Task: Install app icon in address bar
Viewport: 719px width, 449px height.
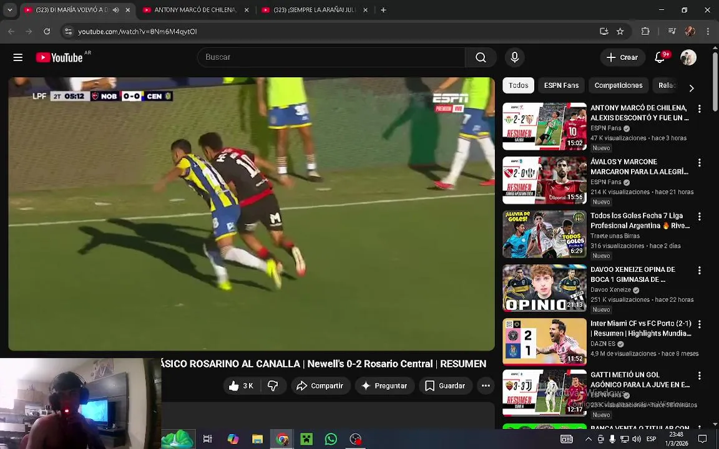Action: click(x=604, y=31)
